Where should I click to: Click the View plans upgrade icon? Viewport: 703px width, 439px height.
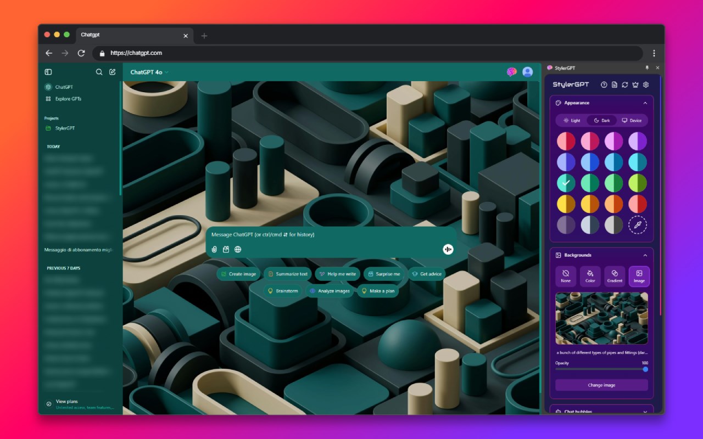pyautogui.click(x=49, y=404)
